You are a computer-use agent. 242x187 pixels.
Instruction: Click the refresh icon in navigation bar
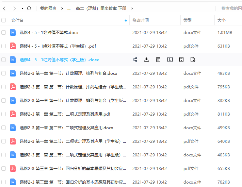coord(29,8)
